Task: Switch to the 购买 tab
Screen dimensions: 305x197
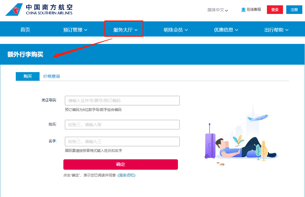Action: click(x=28, y=76)
